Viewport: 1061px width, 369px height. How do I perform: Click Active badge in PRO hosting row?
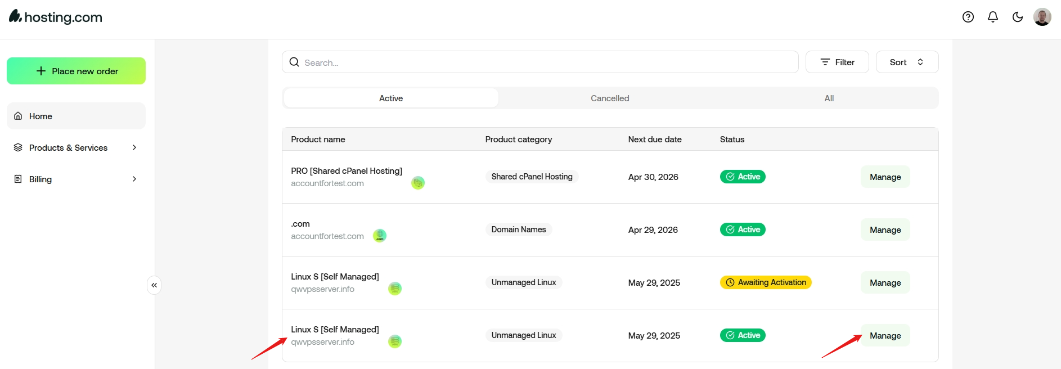pos(743,177)
